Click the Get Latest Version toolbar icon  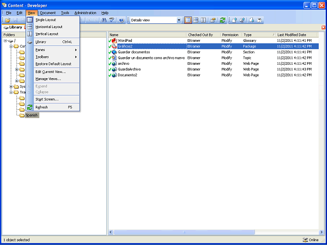click(252, 20)
